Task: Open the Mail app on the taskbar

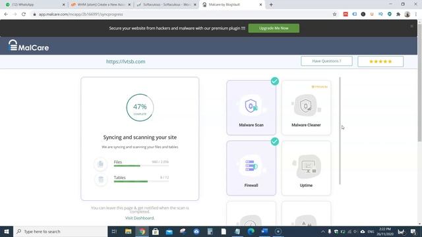Action: tap(169, 231)
